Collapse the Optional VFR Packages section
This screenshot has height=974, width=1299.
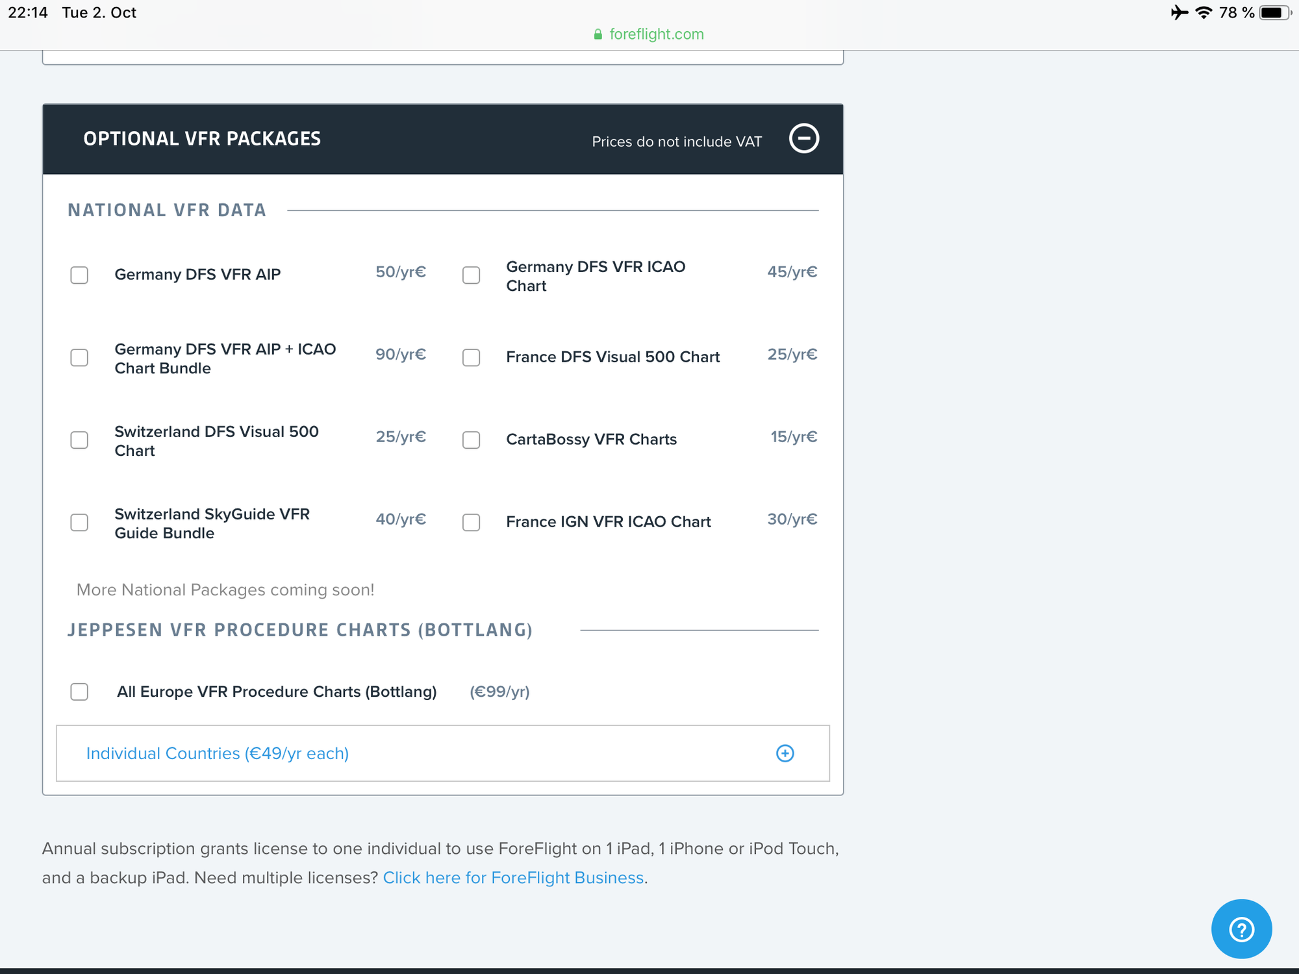pyautogui.click(x=803, y=138)
